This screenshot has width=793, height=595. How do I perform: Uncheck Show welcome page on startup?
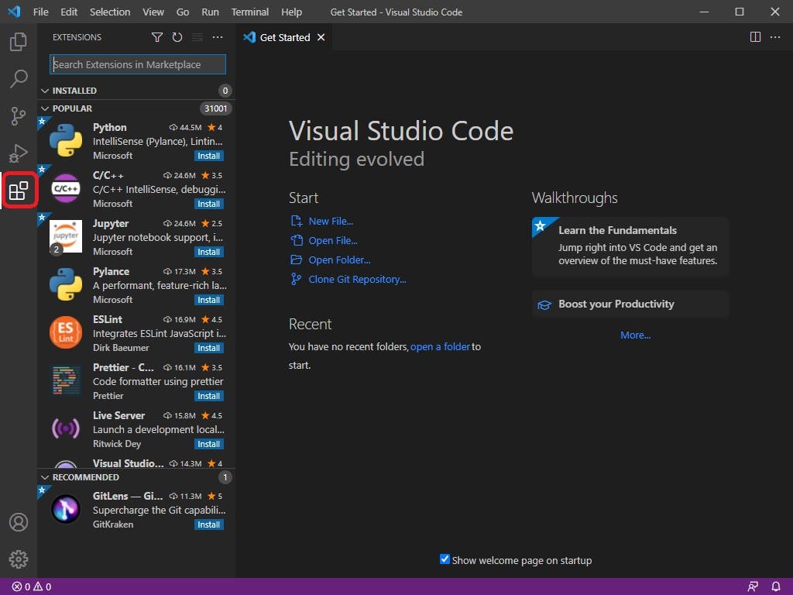445,559
